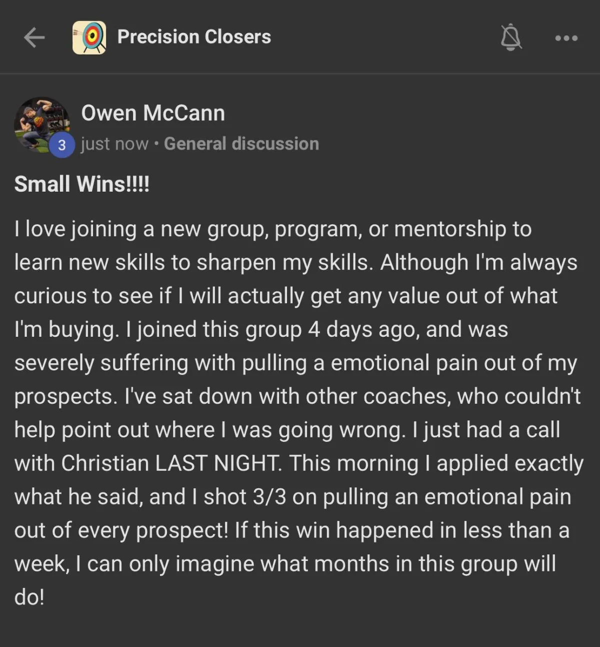Tap the '3/3' score in the post
Viewport: 600px width, 647px height.
269,497
